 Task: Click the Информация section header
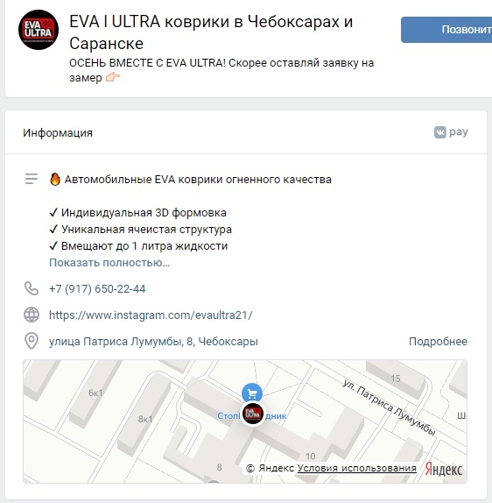click(x=58, y=133)
